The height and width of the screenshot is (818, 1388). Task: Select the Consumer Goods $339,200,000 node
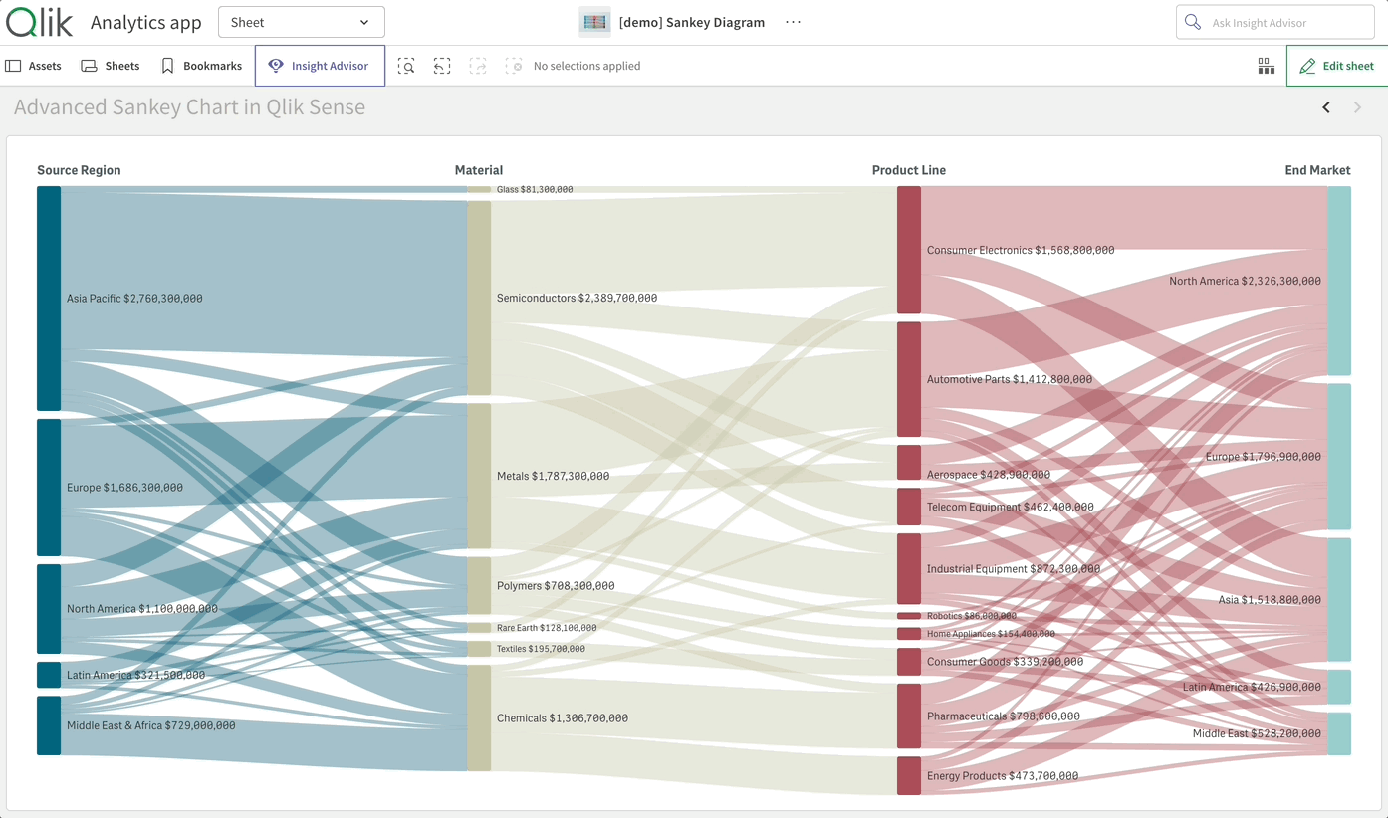tap(909, 662)
